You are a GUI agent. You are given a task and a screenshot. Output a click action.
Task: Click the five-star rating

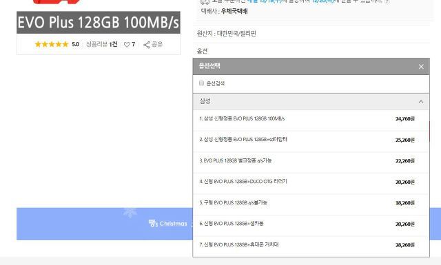click(52, 44)
